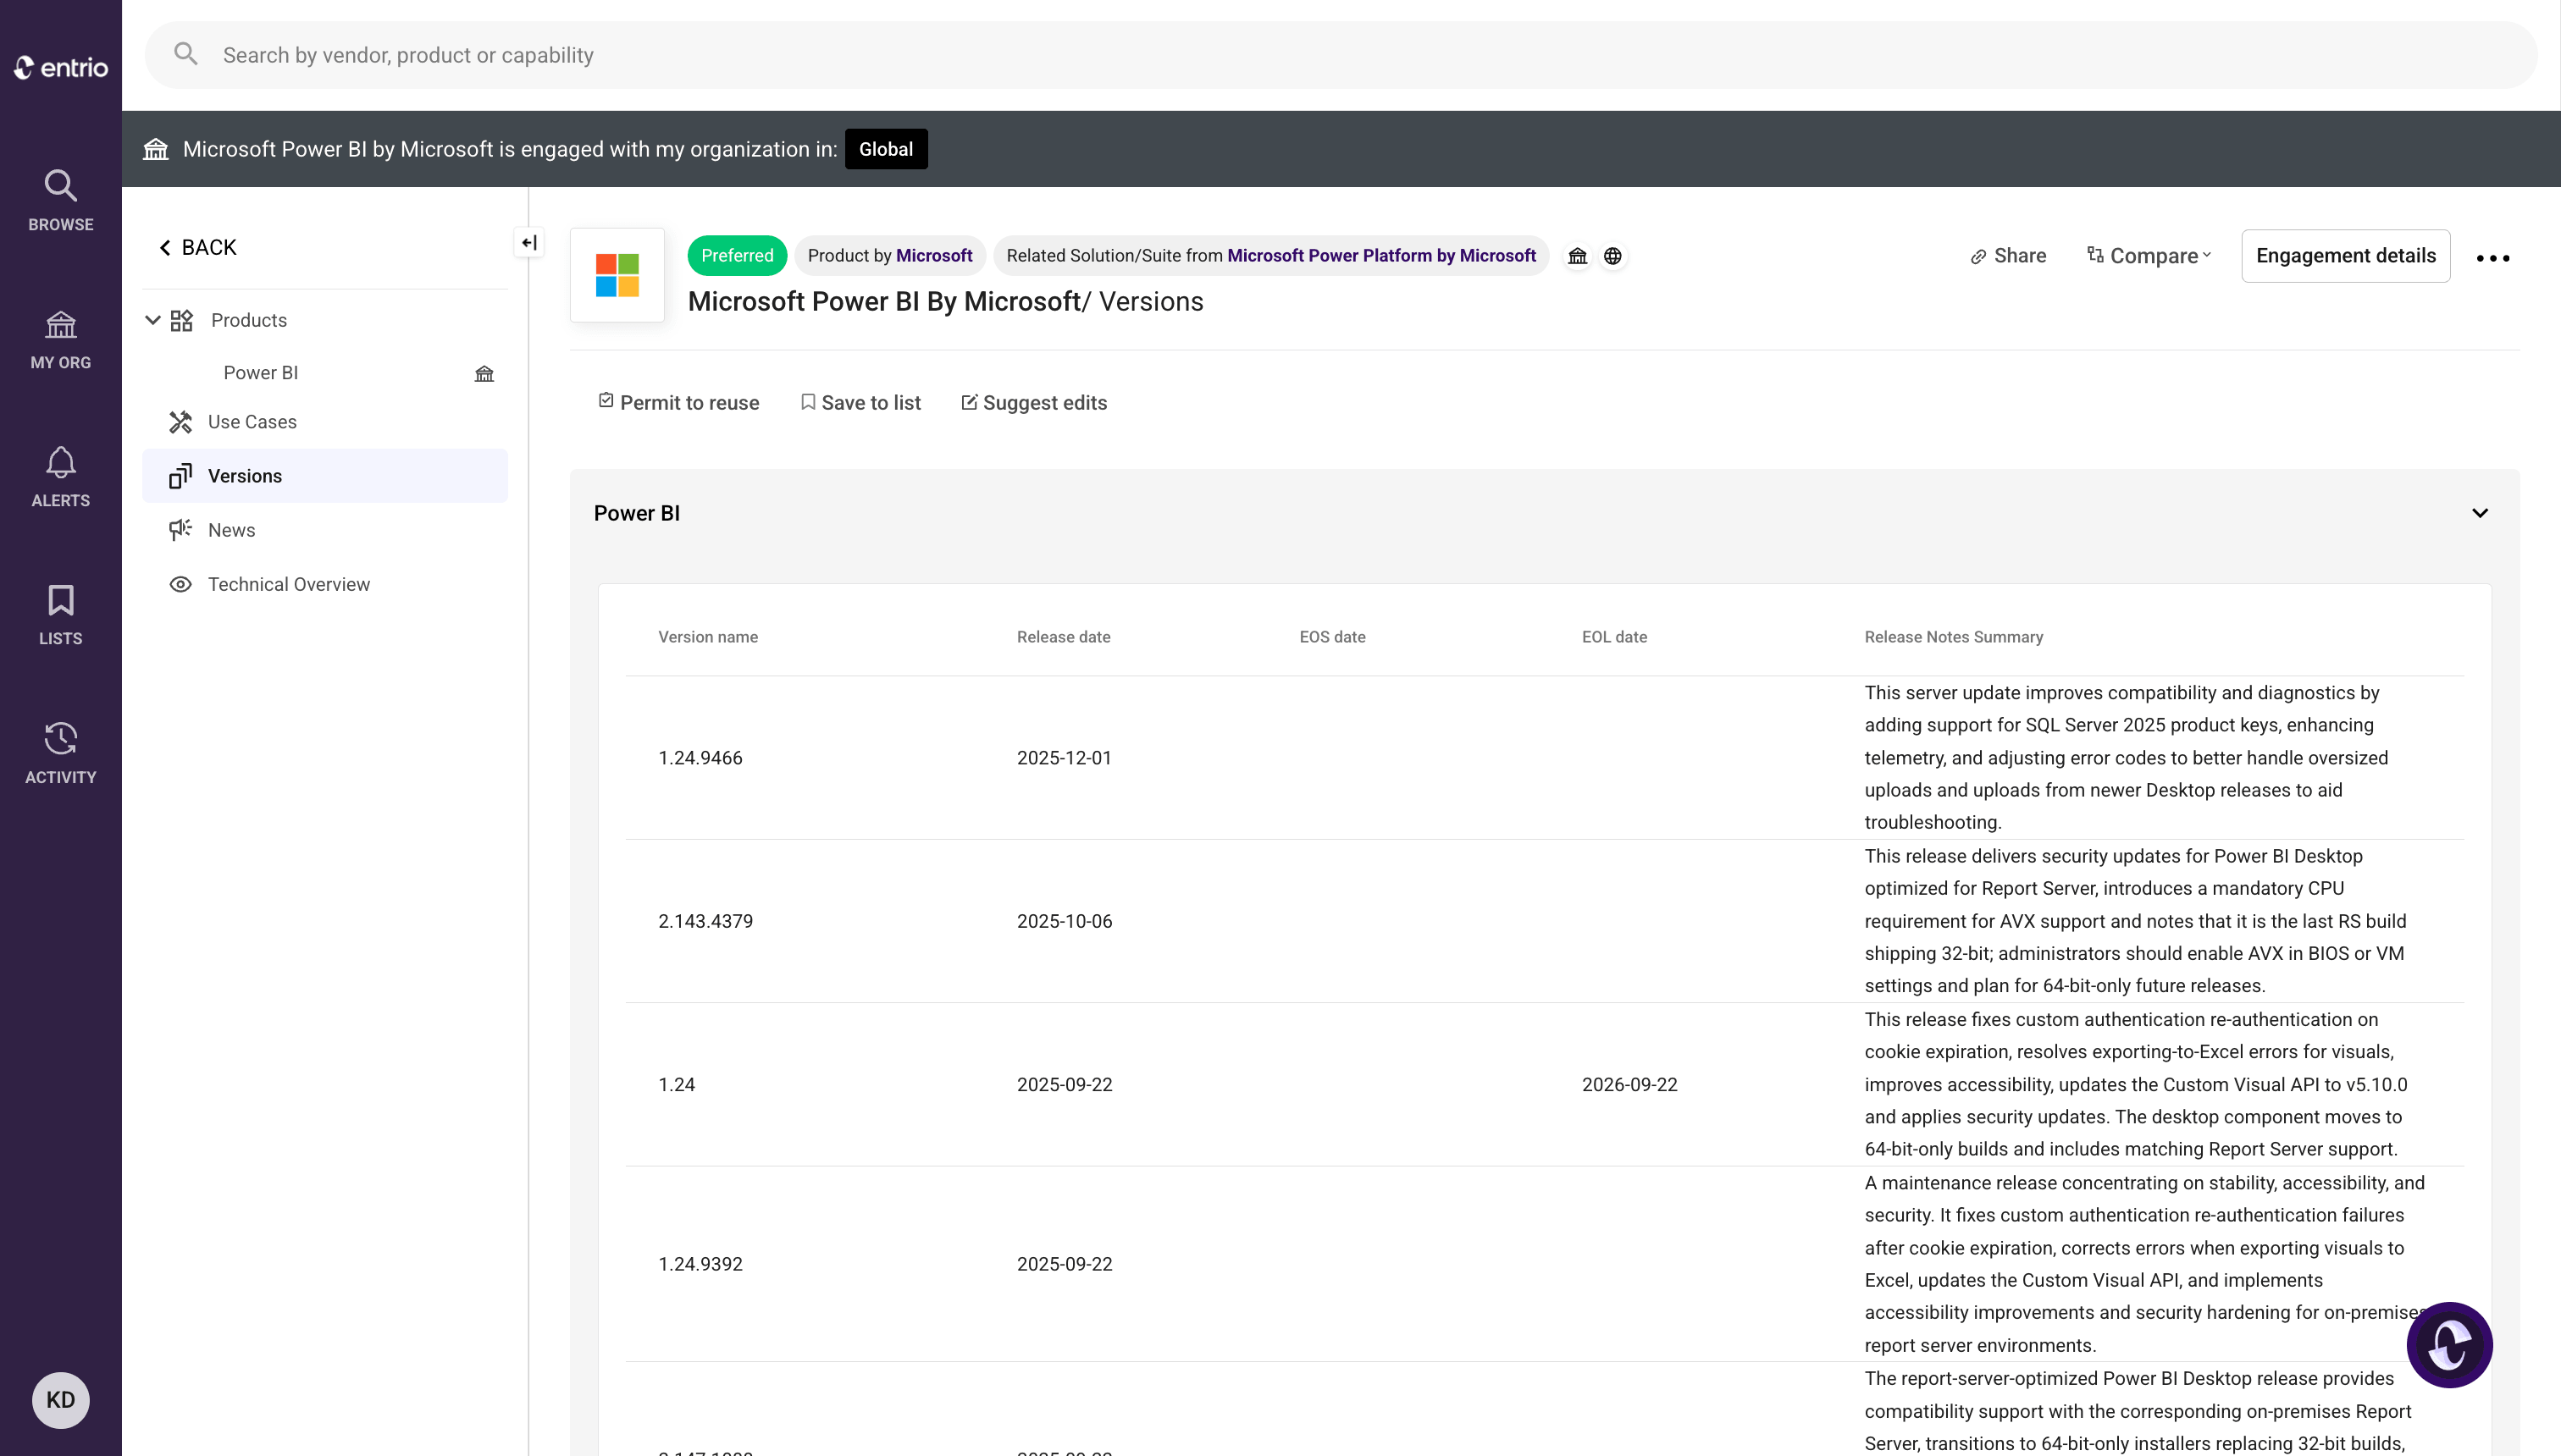Screen dimensions: 2561x1456
Task: Click the Versions breadcrumb in the title
Action: coord(1152,301)
